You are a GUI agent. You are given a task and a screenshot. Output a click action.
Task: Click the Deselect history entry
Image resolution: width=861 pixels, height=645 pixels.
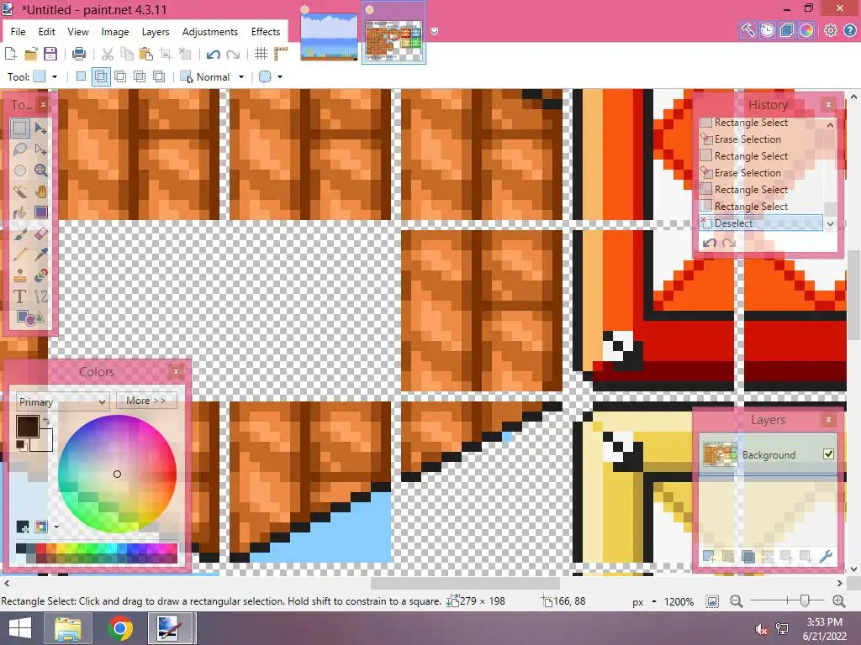coord(761,223)
